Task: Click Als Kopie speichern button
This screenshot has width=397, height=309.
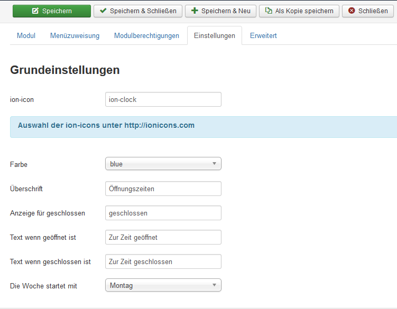Action: 299,11
